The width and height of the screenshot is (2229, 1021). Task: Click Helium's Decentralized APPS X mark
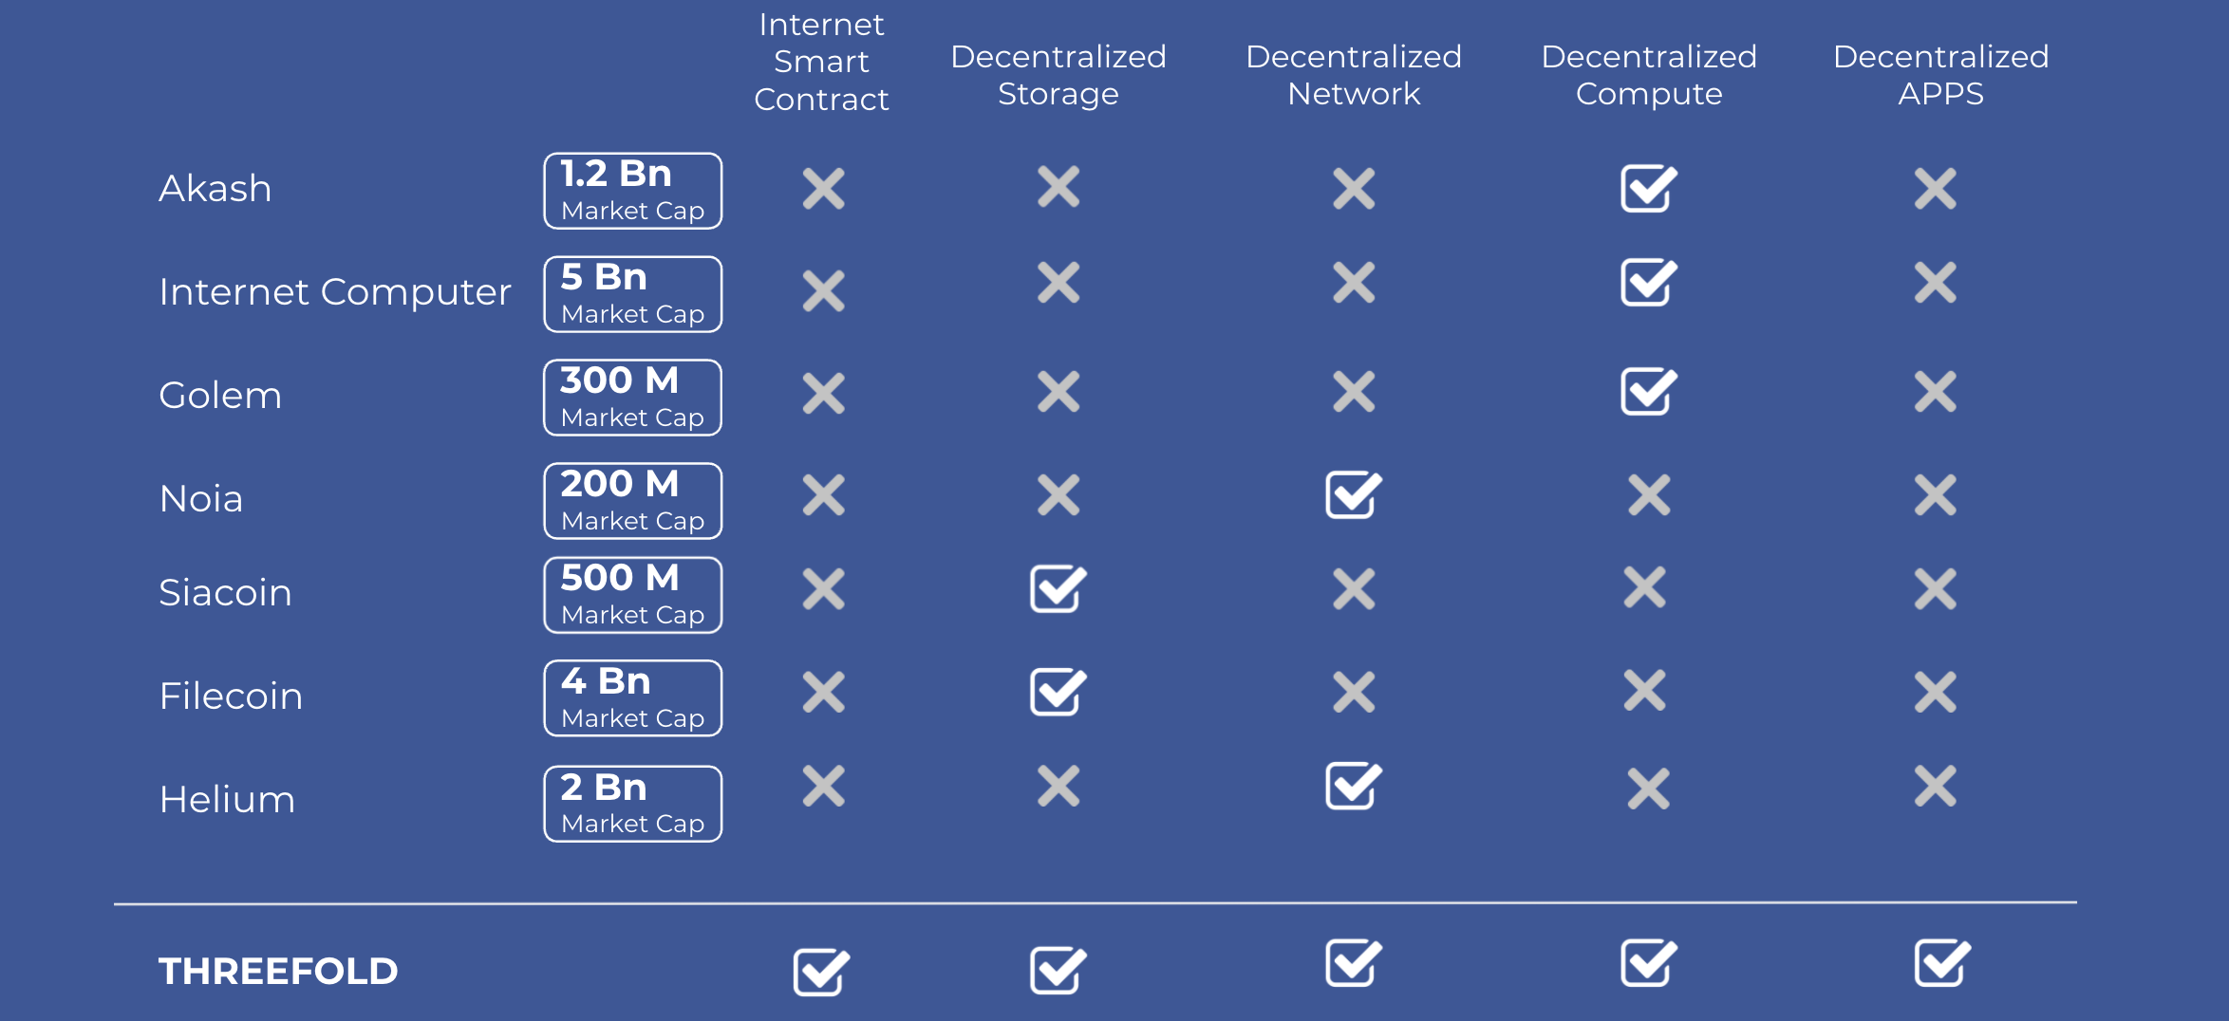click(x=1936, y=786)
